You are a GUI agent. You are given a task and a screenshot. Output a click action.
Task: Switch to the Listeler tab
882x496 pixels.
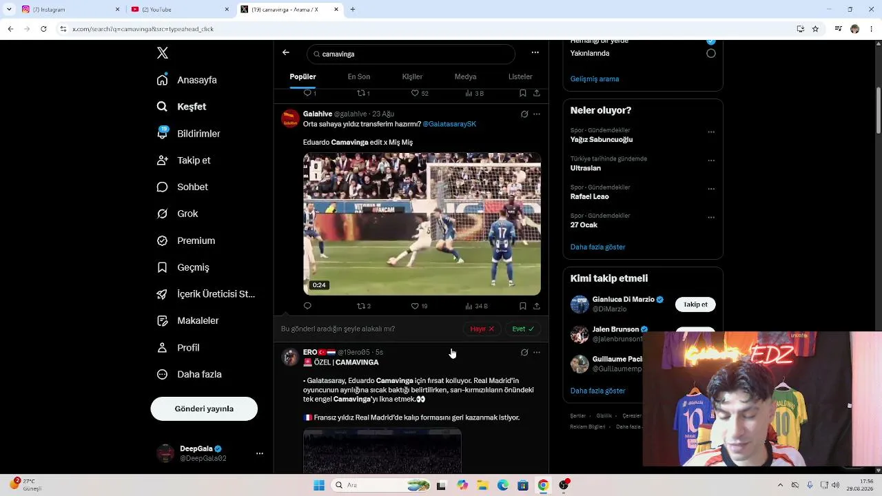click(520, 76)
